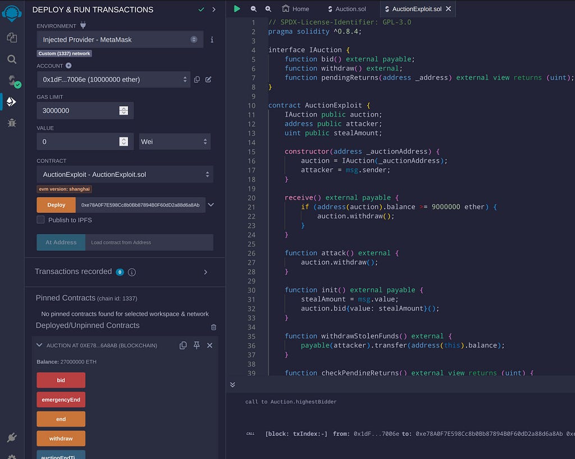The height and width of the screenshot is (459, 575).
Task: Copy the deployed Auction contract address
Action: (x=183, y=346)
